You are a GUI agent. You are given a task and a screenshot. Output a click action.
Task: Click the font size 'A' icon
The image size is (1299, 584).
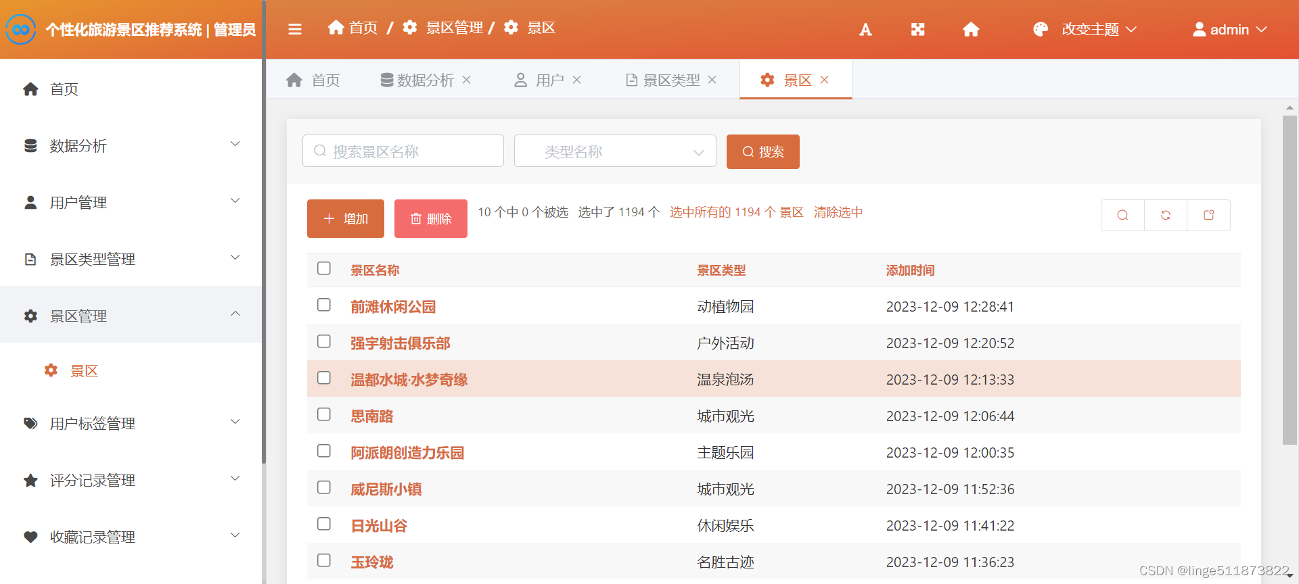865,29
